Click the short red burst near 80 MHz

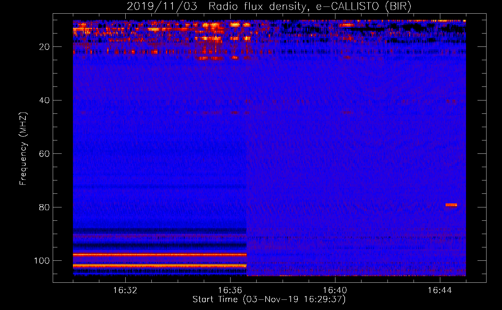pos(451,205)
